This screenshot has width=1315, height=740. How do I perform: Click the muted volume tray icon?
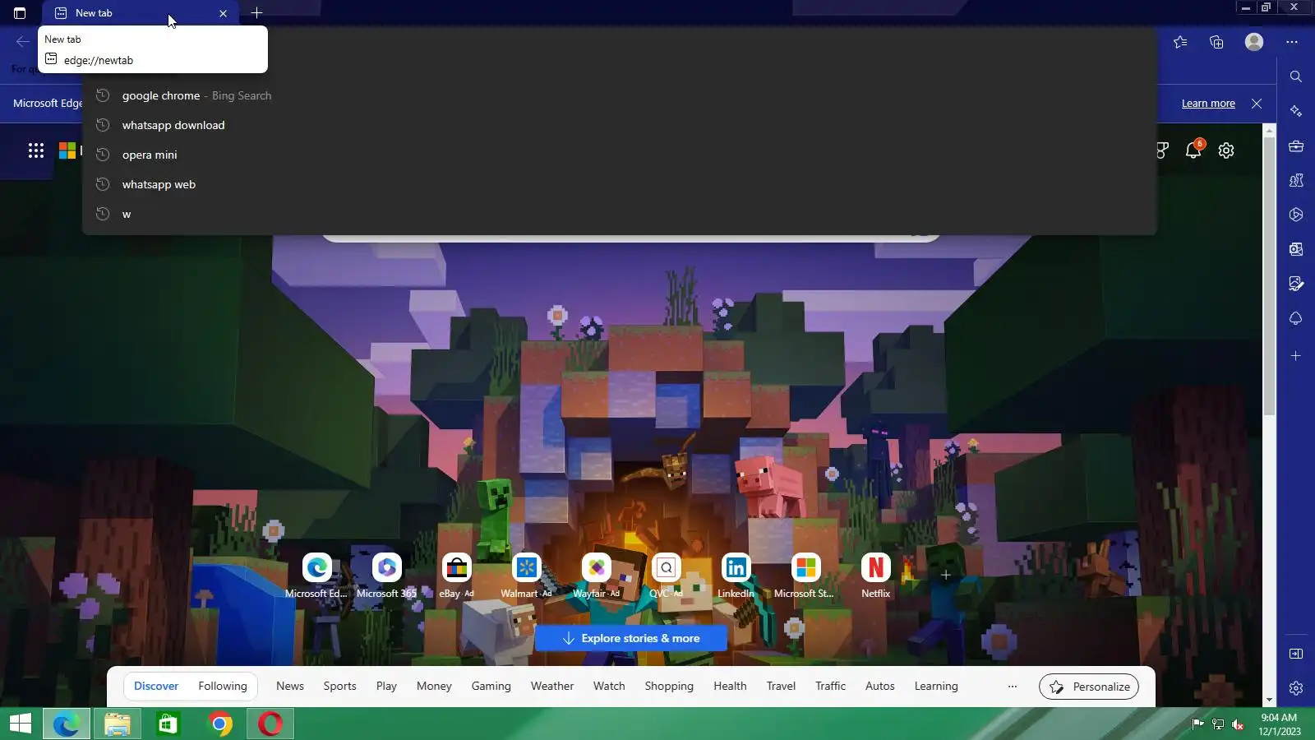(1238, 724)
